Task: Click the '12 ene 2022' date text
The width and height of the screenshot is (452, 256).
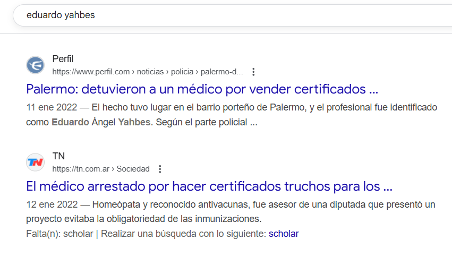Action: [52, 204]
